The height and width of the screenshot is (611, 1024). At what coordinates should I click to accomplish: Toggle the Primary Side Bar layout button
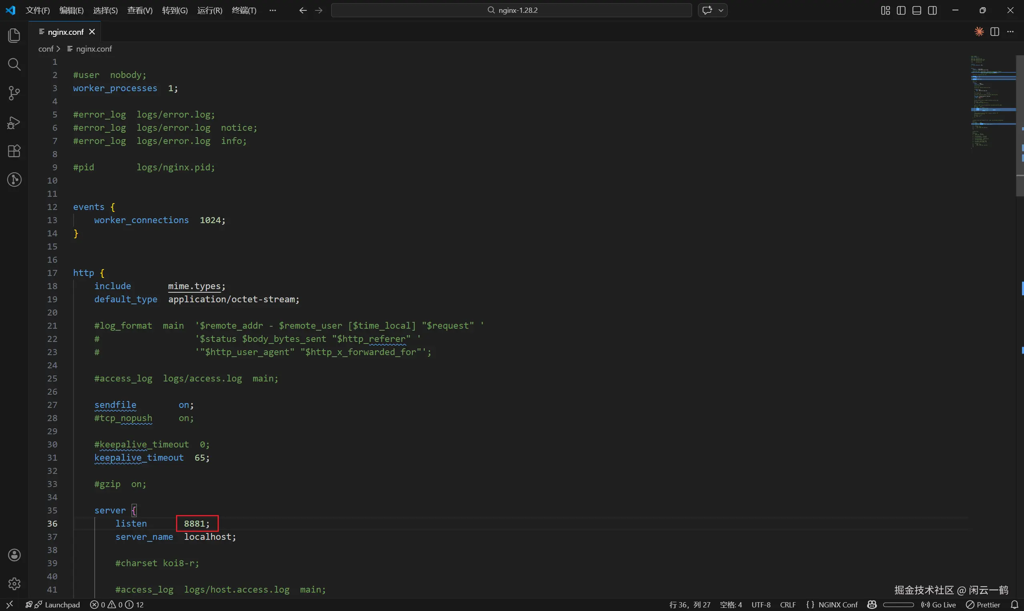pos(901,10)
